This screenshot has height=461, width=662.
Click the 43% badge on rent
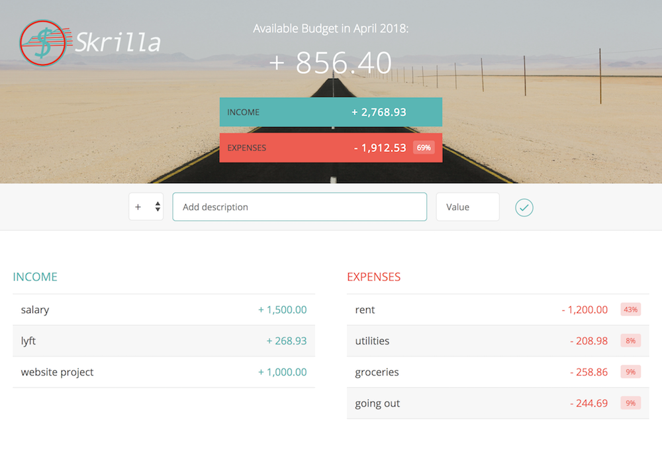(631, 310)
